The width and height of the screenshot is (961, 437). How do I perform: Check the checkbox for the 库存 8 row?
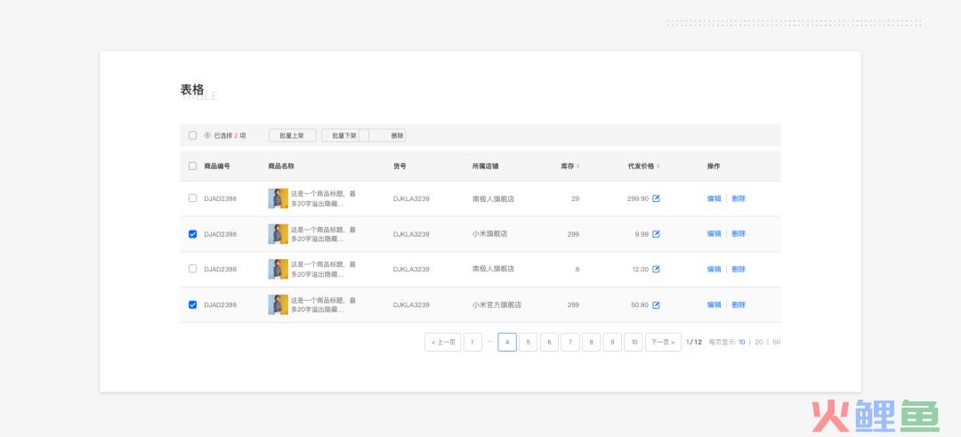(192, 269)
